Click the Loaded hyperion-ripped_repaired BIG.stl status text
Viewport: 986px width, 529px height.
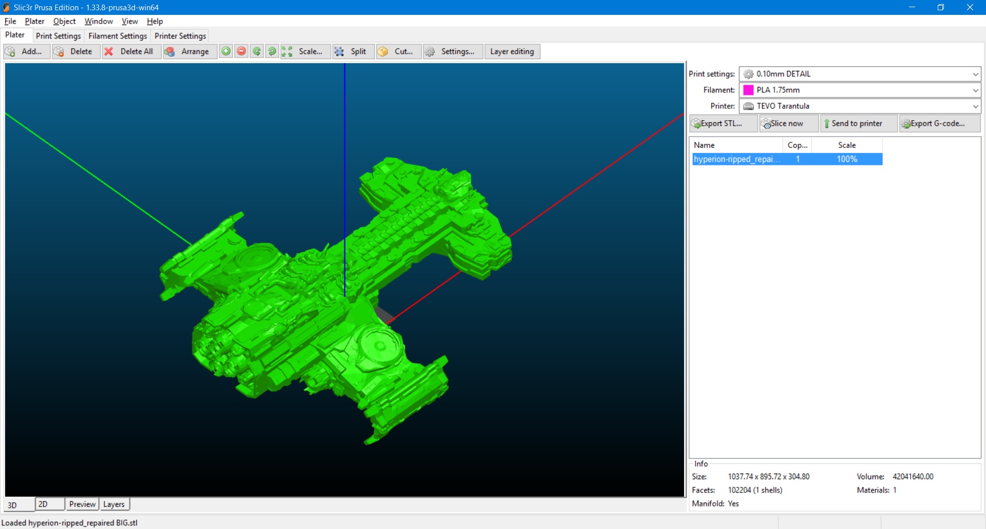click(x=69, y=523)
